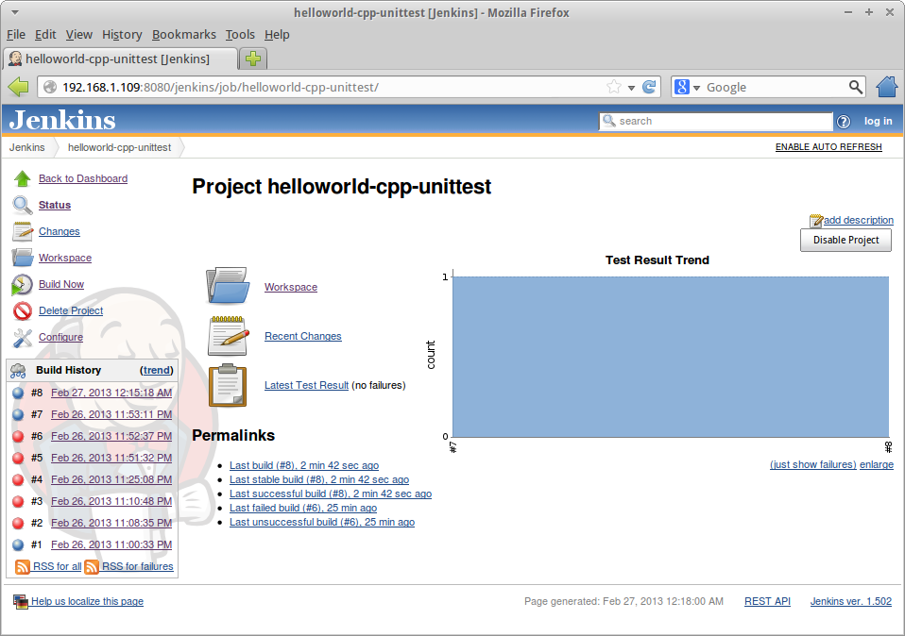The image size is (905, 636).
Task: Click the Jenkins logo header
Action: click(x=62, y=120)
